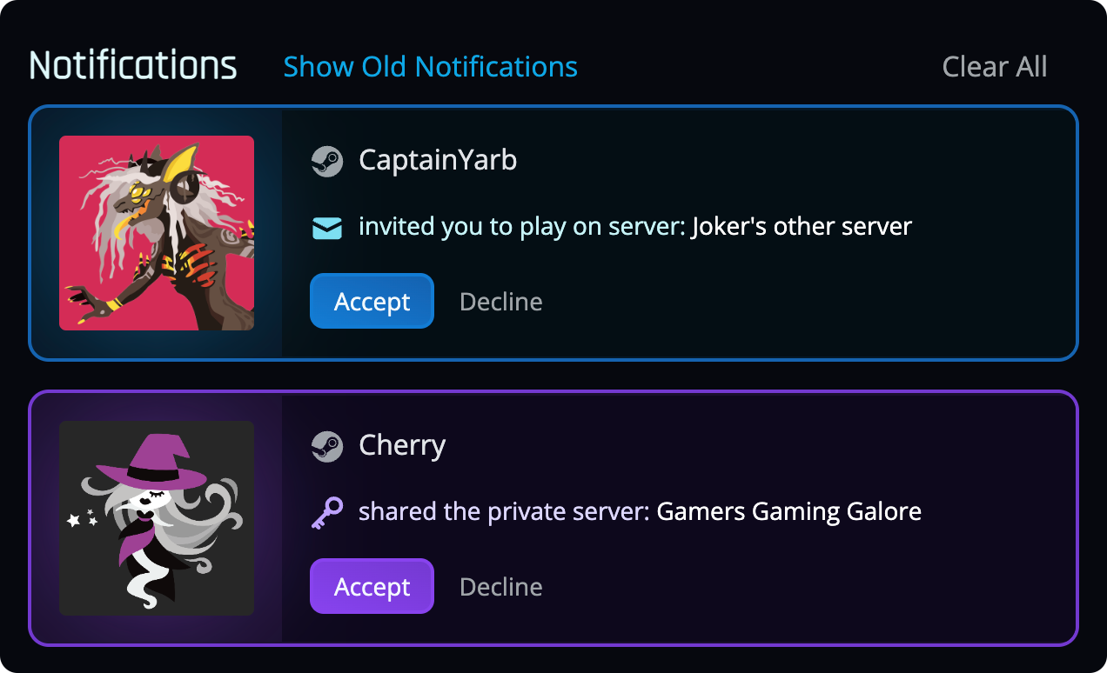The width and height of the screenshot is (1107, 673).
Task: Click the Gamers Gaming Galore server name
Action: pos(788,511)
